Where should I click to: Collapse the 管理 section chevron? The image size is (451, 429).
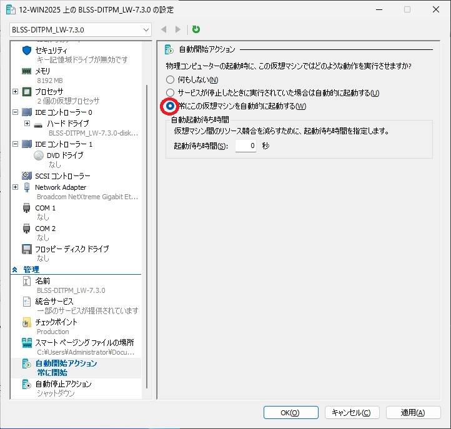15,270
